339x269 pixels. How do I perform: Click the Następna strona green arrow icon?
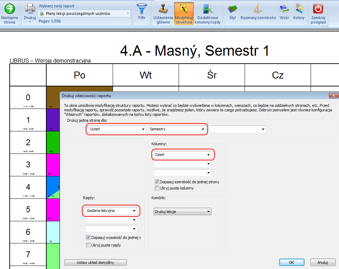[x=10, y=9]
